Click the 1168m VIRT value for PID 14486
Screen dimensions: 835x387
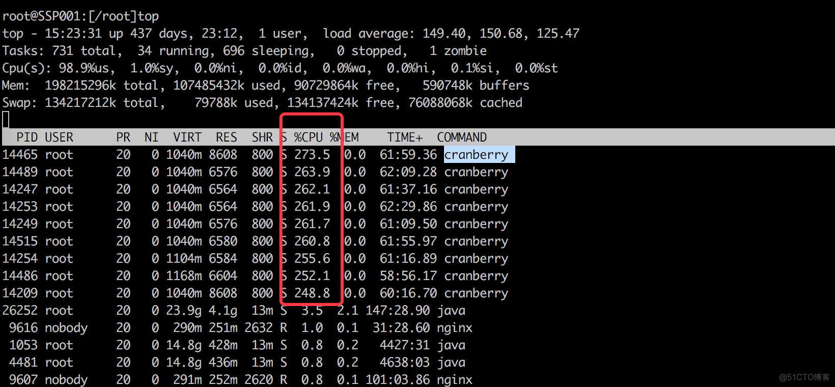pyautogui.click(x=184, y=276)
